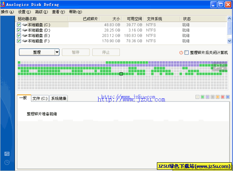Image resolution: width=233 pixels, height=171 pixels.
Task: Click the power icon beside shutdown option
Action: [x=181, y=53]
